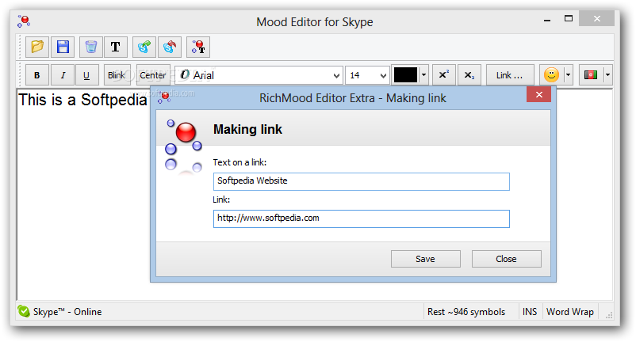Toggle italic formatting
This screenshot has width=636, height=342.
coord(63,75)
